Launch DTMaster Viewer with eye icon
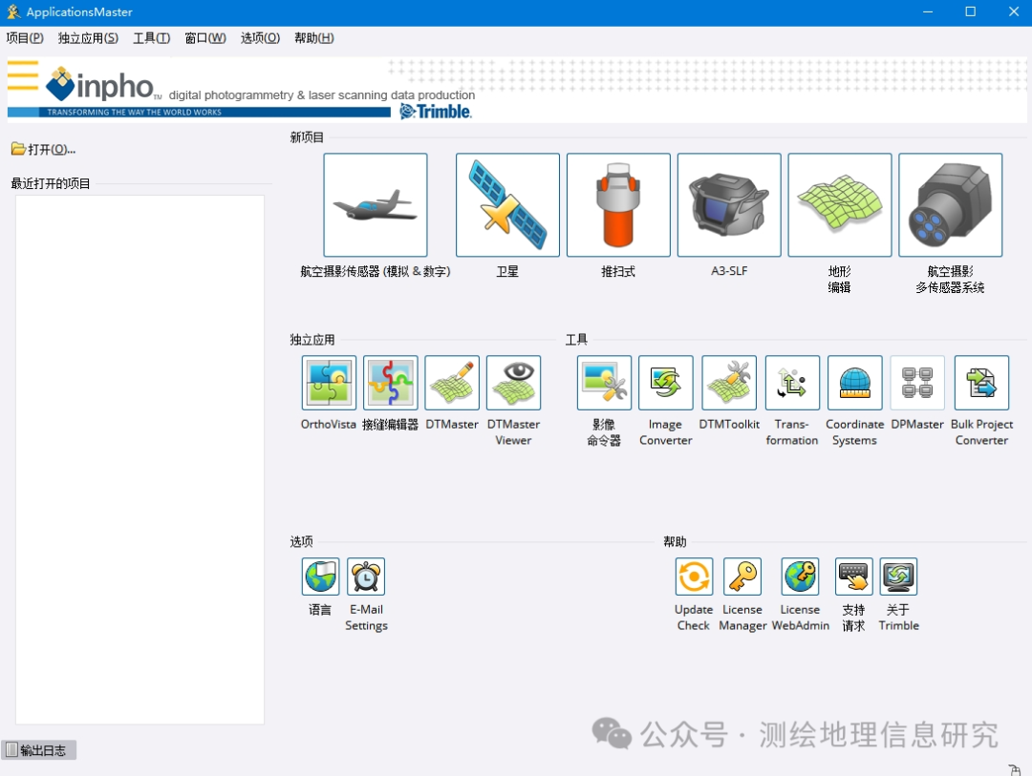The height and width of the screenshot is (776, 1032). click(x=513, y=383)
